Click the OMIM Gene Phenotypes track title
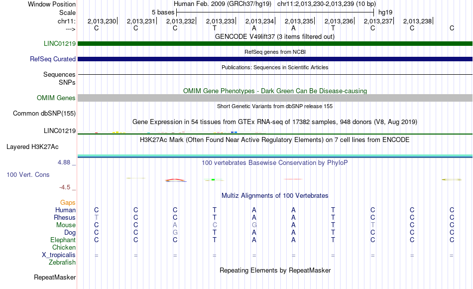 click(x=275, y=91)
